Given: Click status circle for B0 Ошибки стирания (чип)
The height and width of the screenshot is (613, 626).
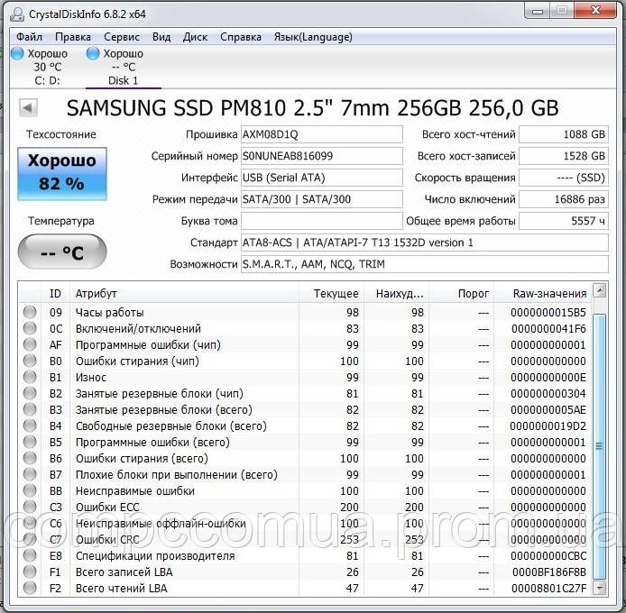Looking at the screenshot, I should pyautogui.click(x=30, y=361).
